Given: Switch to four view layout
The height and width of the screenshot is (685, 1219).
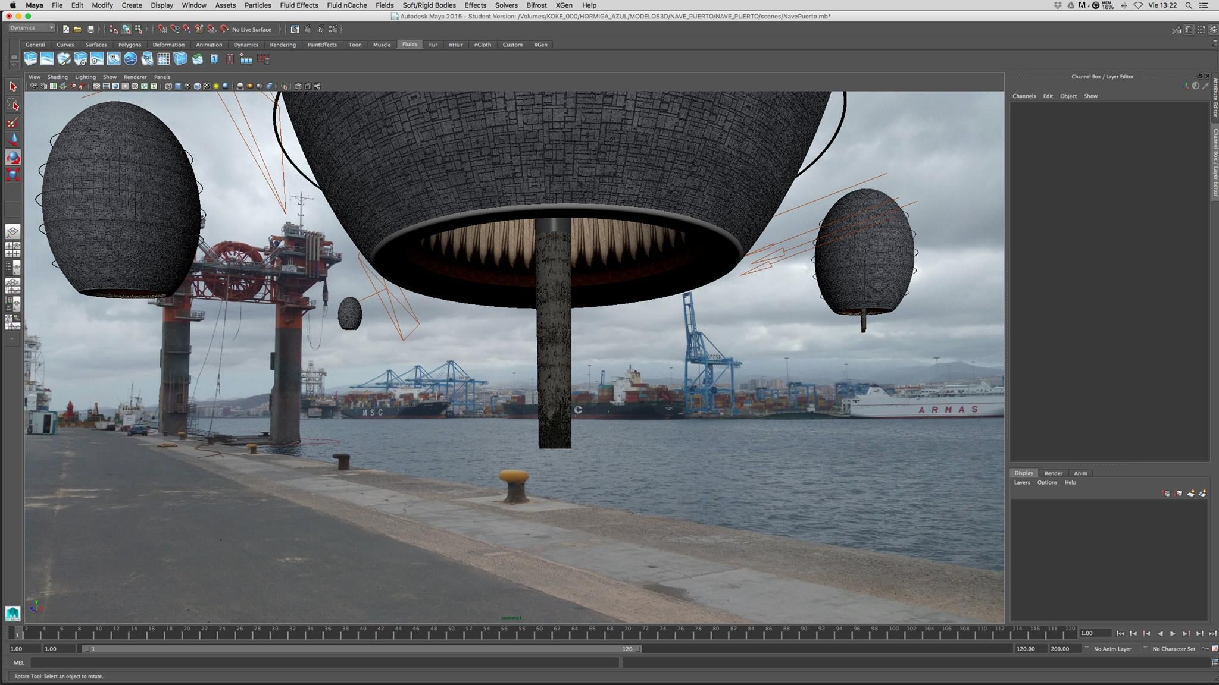Looking at the screenshot, I should click(13, 249).
